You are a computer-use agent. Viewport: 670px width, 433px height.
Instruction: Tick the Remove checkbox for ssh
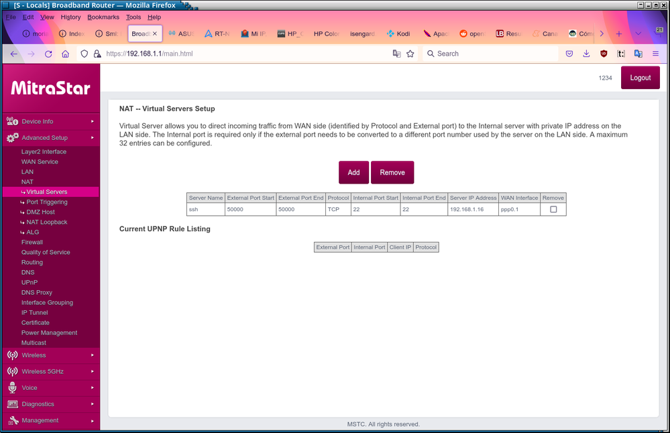click(553, 210)
